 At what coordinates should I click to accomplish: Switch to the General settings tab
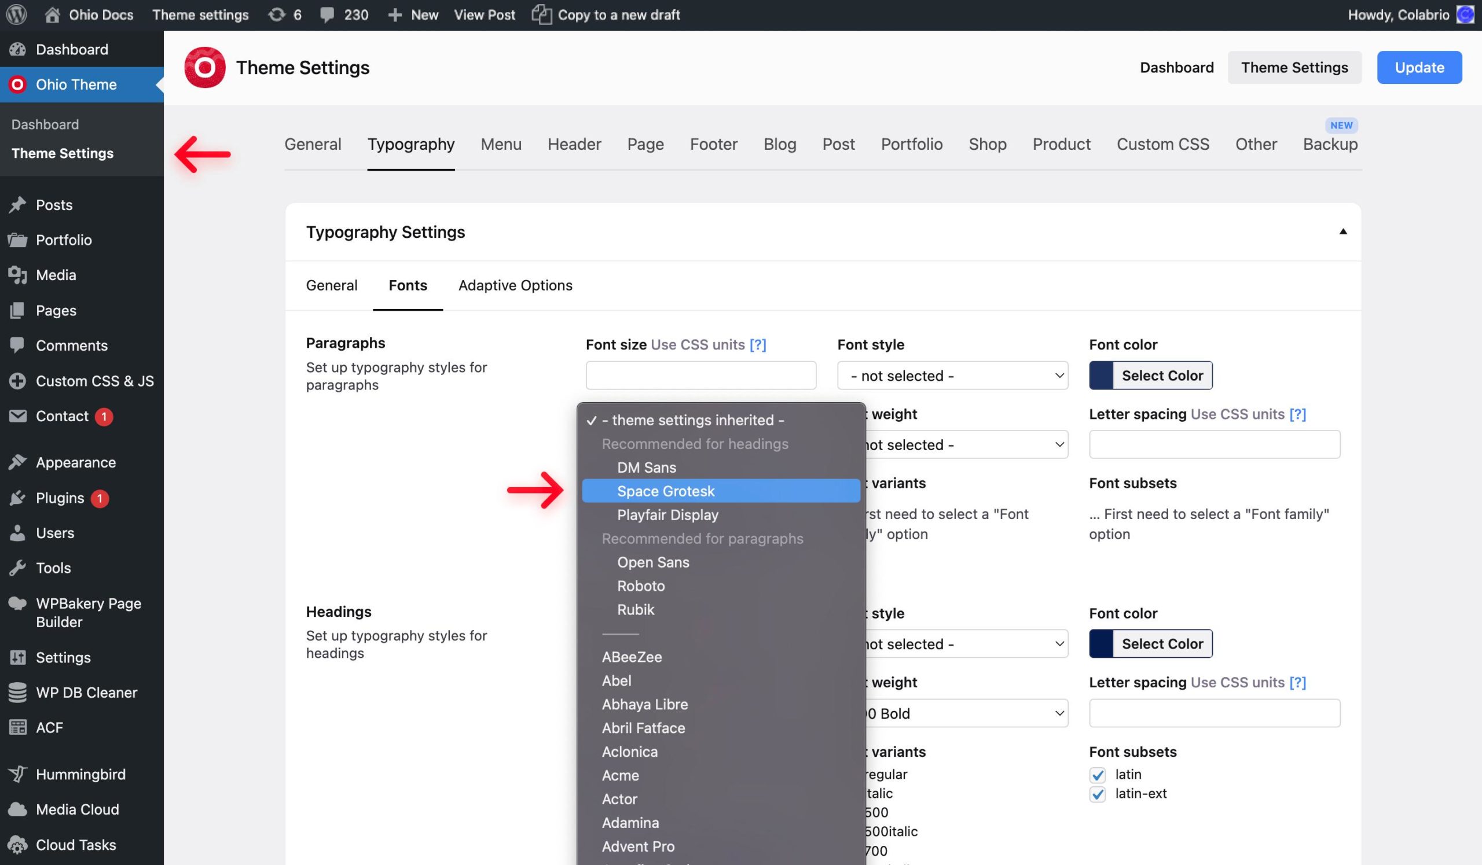coord(313,144)
